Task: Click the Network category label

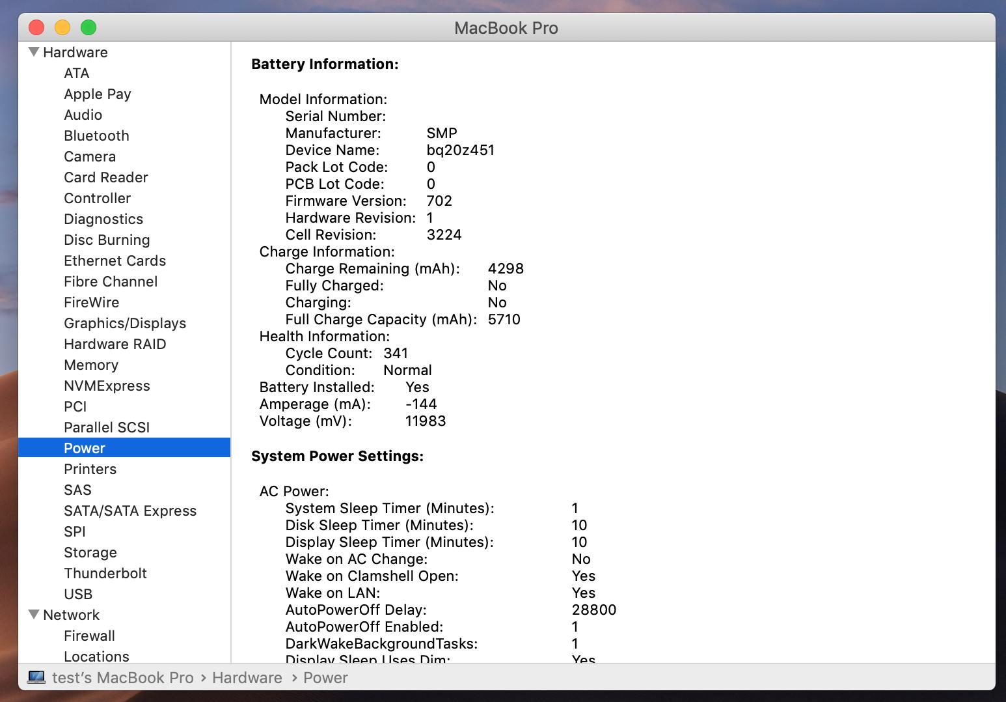Action: click(x=71, y=615)
